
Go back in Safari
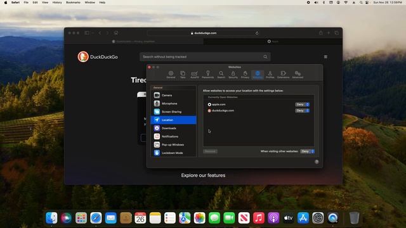click(100, 33)
